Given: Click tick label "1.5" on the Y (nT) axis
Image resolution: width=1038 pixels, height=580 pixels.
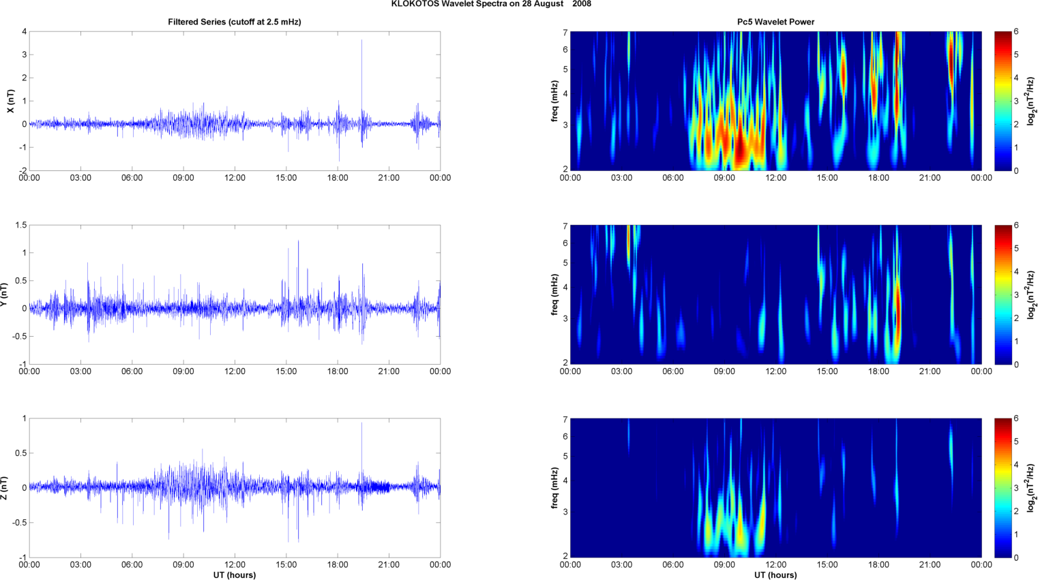Looking at the screenshot, I should coord(21,226).
